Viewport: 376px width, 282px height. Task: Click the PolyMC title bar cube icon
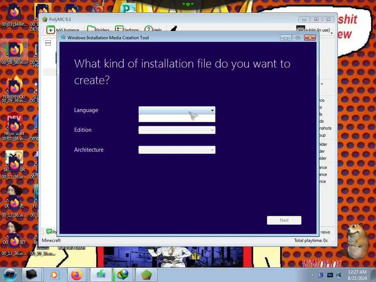click(45, 19)
